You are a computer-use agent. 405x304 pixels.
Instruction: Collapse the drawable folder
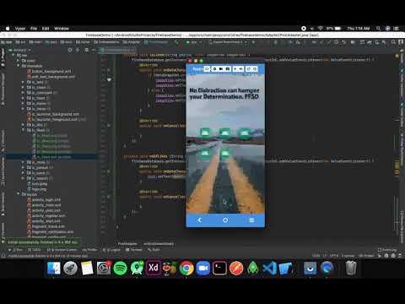point(19,66)
